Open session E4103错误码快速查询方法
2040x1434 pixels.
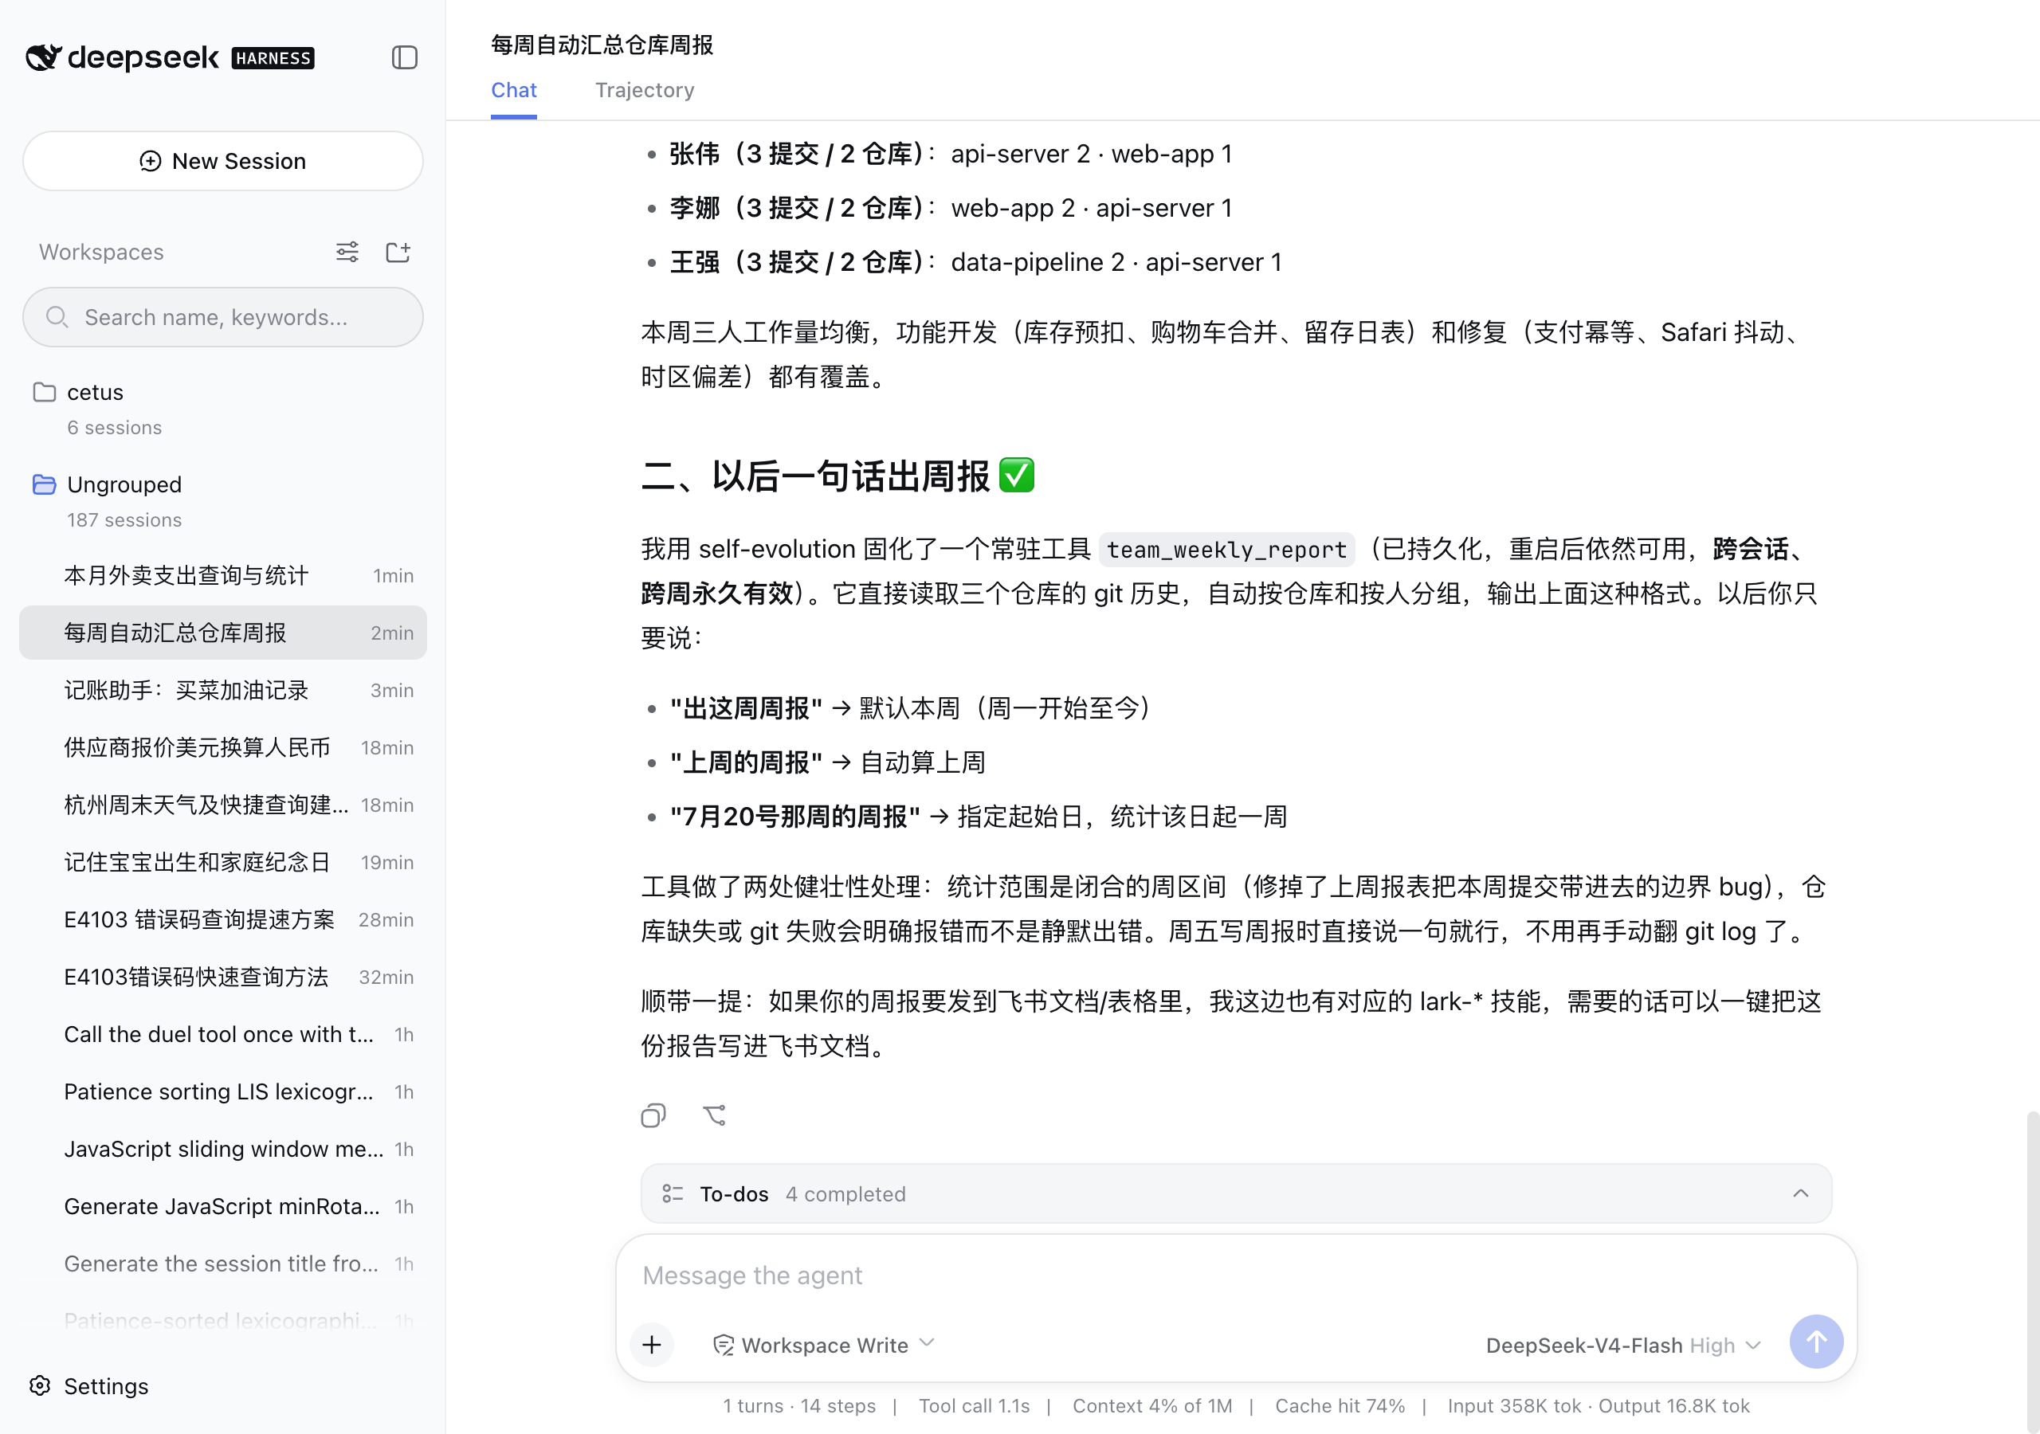point(222,977)
